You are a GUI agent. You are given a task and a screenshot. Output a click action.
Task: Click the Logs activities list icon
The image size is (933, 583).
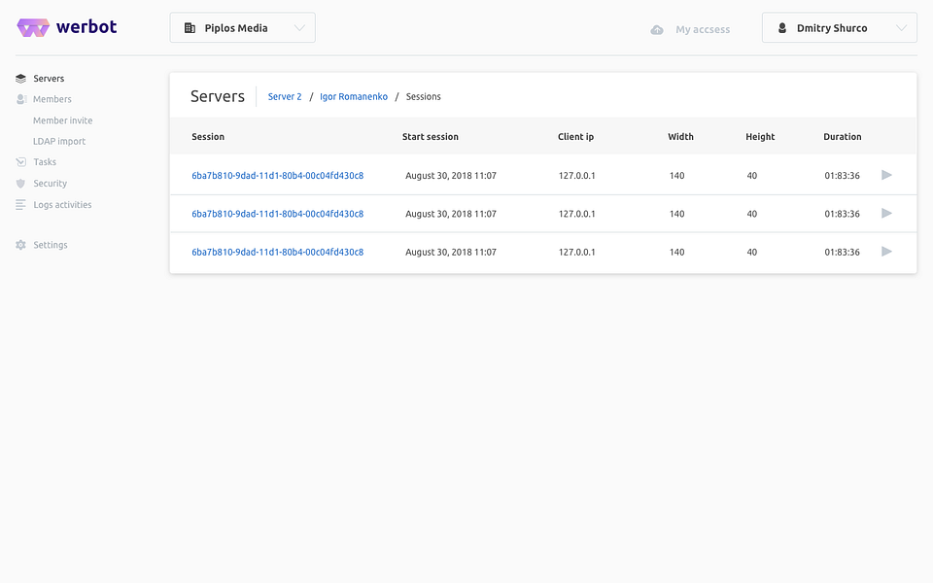point(21,205)
